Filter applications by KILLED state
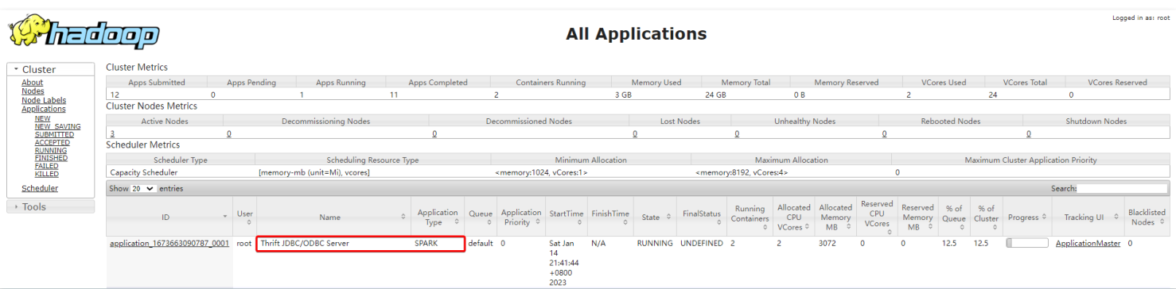 47,174
